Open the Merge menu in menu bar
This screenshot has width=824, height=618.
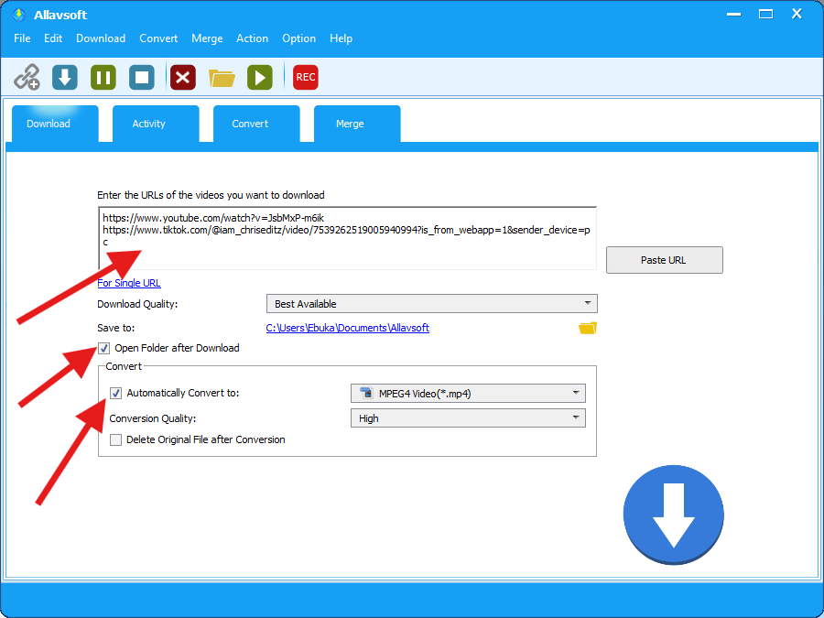(207, 38)
